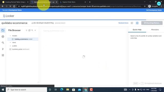Open Mail app from the taskbar
This screenshot has width=164, height=92.
click(x=79, y=90)
